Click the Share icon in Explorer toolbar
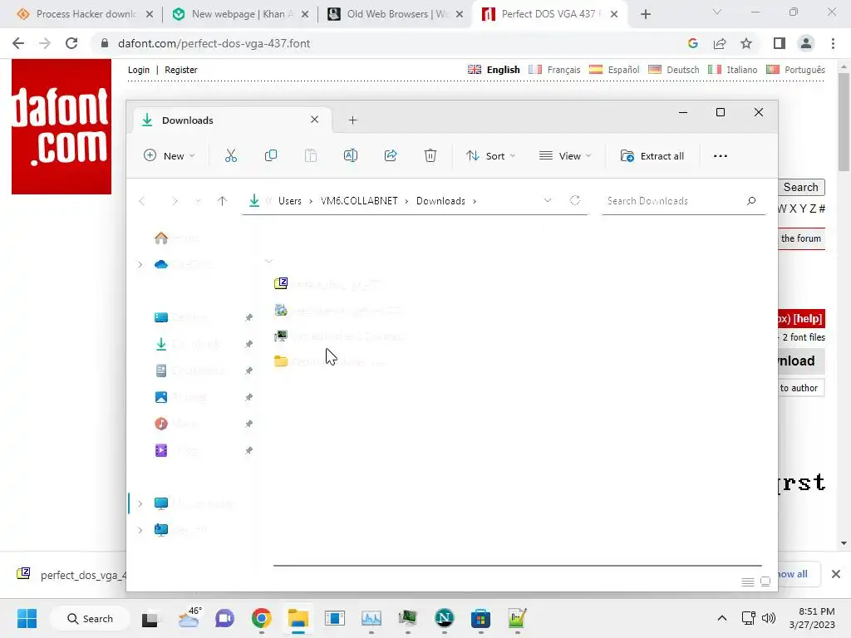 click(391, 155)
